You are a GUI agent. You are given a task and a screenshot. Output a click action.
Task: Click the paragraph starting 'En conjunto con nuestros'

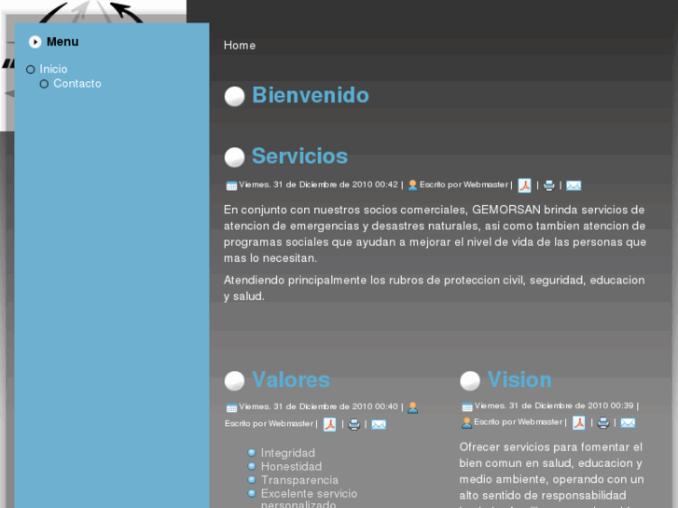[x=435, y=234]
